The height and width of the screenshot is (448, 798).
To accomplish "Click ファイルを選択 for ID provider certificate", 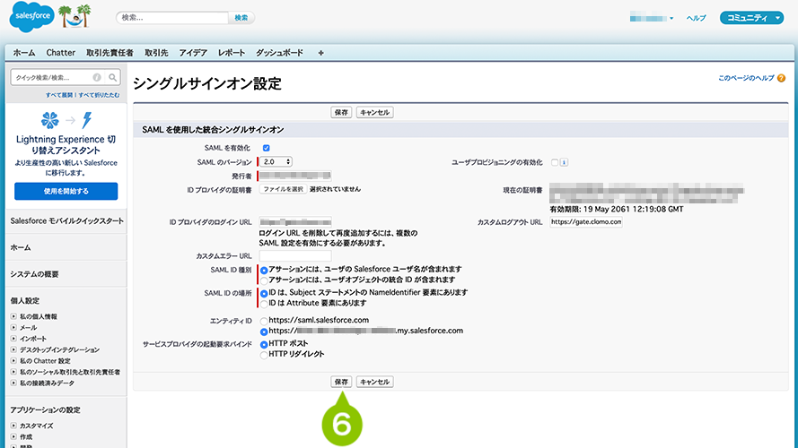I will pyautogui.click(x=283, y=189).
